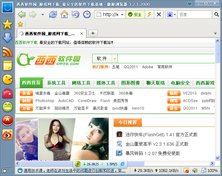Open navigation history dropdown arrow
Screen dimensions: 222x176
coord(43,14)
